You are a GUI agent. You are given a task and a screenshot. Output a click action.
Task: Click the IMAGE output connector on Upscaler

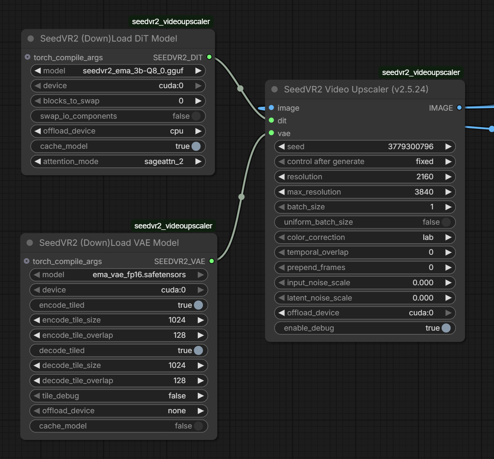(x=459, y=108)
